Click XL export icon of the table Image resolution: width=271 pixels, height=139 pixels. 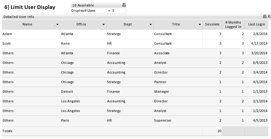coord(269,17)
